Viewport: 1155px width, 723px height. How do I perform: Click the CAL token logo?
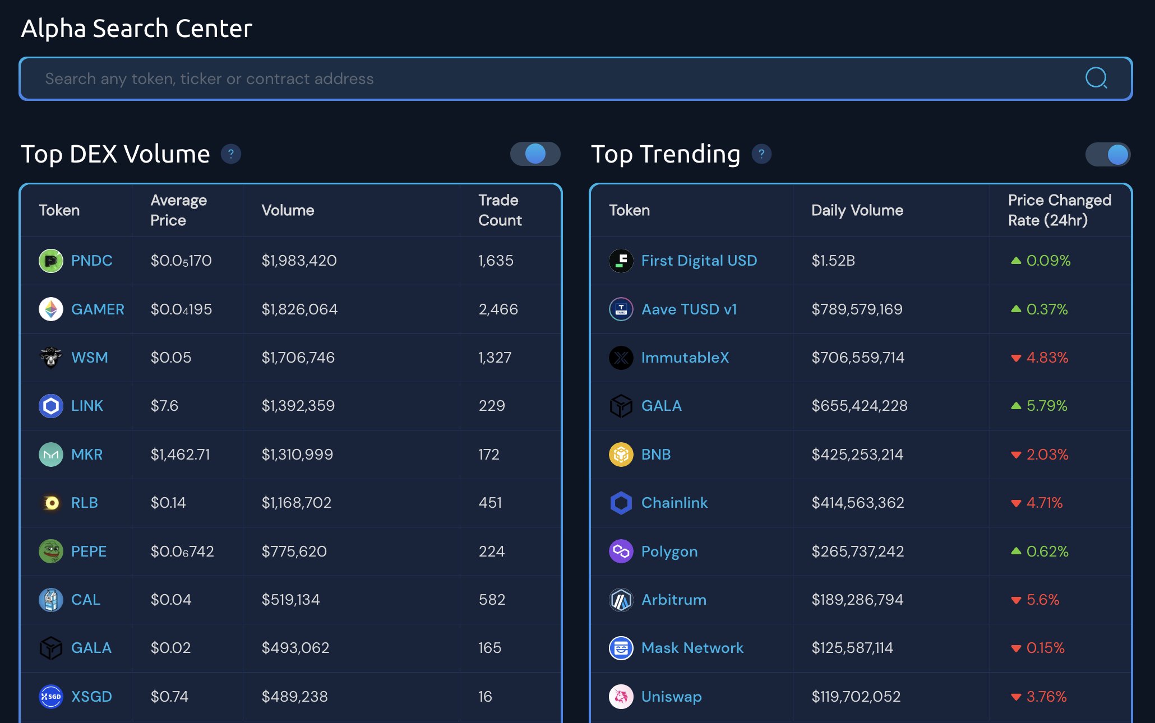(x=50, y=600)
